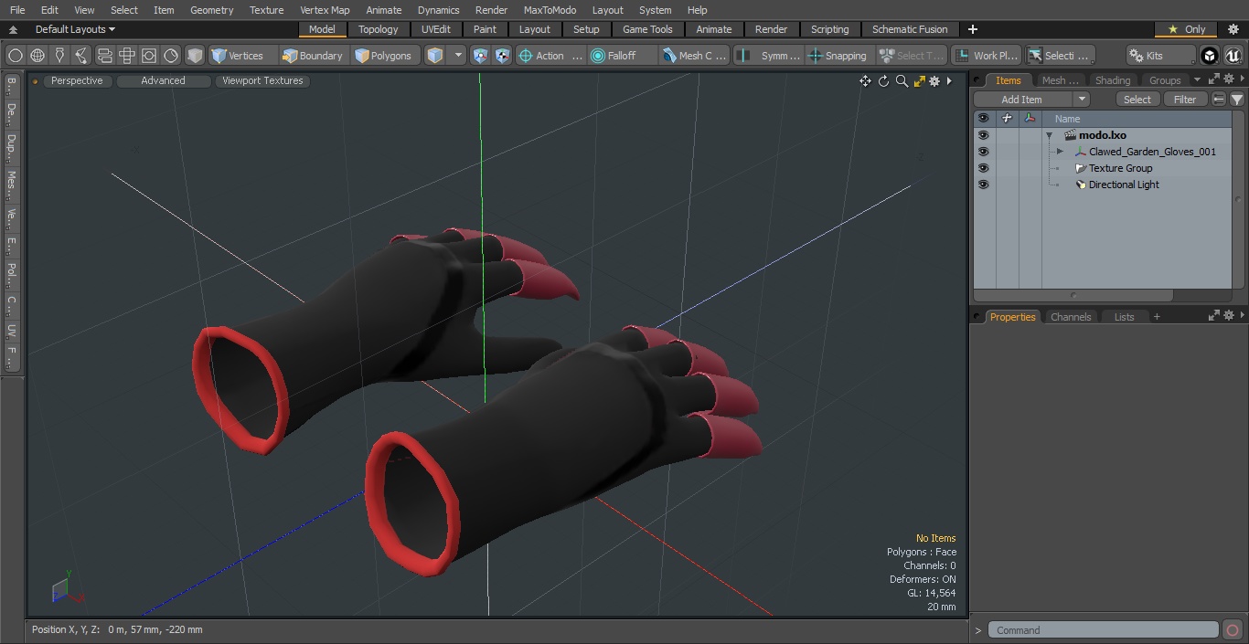Switch to the Shading panel tab
The height and width of the screenshot is (644, 1249).
1113,80
